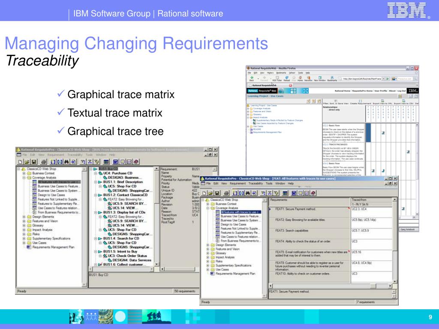Click red book icon in FEAT window toolbar
The image size is (439, 329).
313,193
